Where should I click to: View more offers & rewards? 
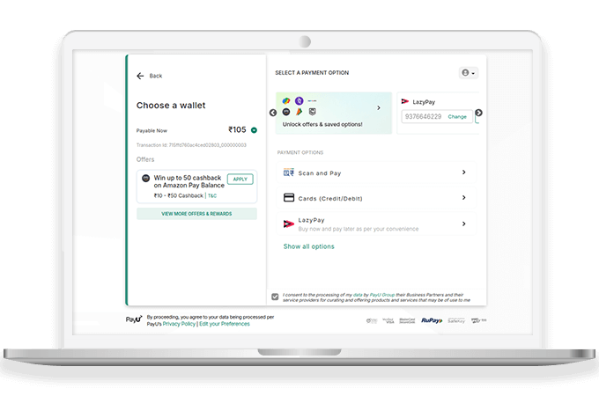(x=196, y=214)
